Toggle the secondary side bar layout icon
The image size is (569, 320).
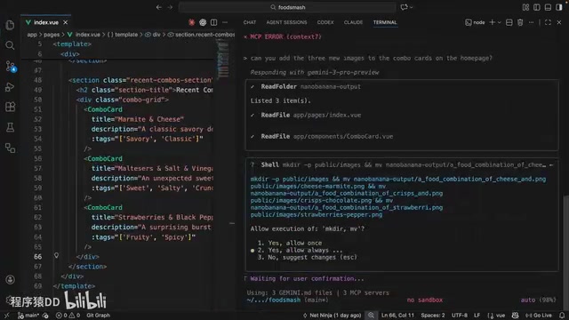click(x=559, y=7)
